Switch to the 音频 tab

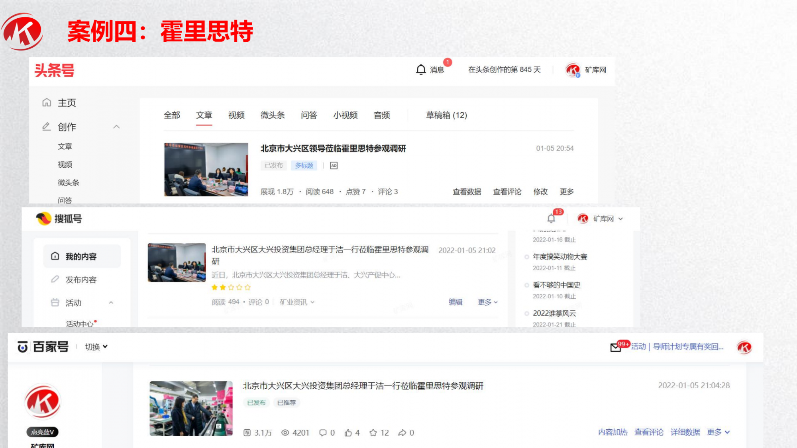[382, 115]
